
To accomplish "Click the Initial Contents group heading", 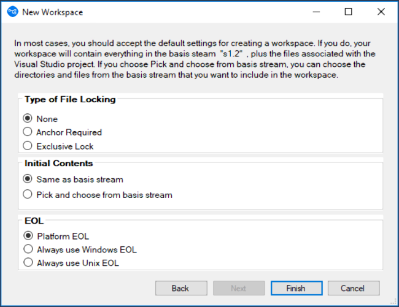I will pos(59,164).
